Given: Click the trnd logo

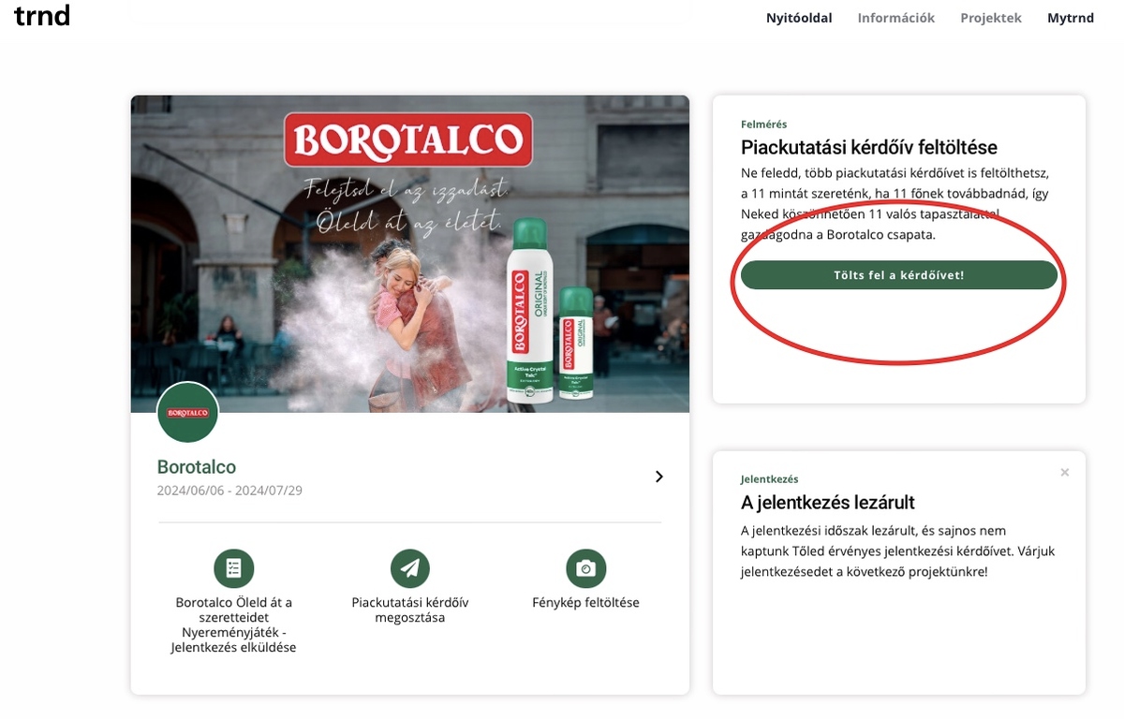Looking at the screenshot, I should coord(42,15).
